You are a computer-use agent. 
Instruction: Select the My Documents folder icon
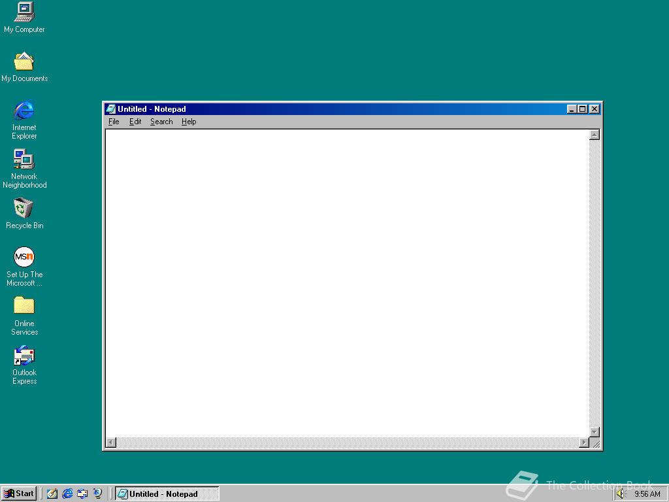(24, 67)
